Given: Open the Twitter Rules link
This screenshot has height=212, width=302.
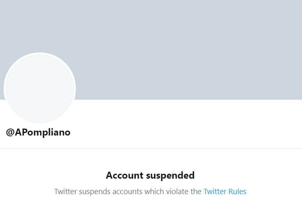Looking at the screenshot, I should point(225,191).
